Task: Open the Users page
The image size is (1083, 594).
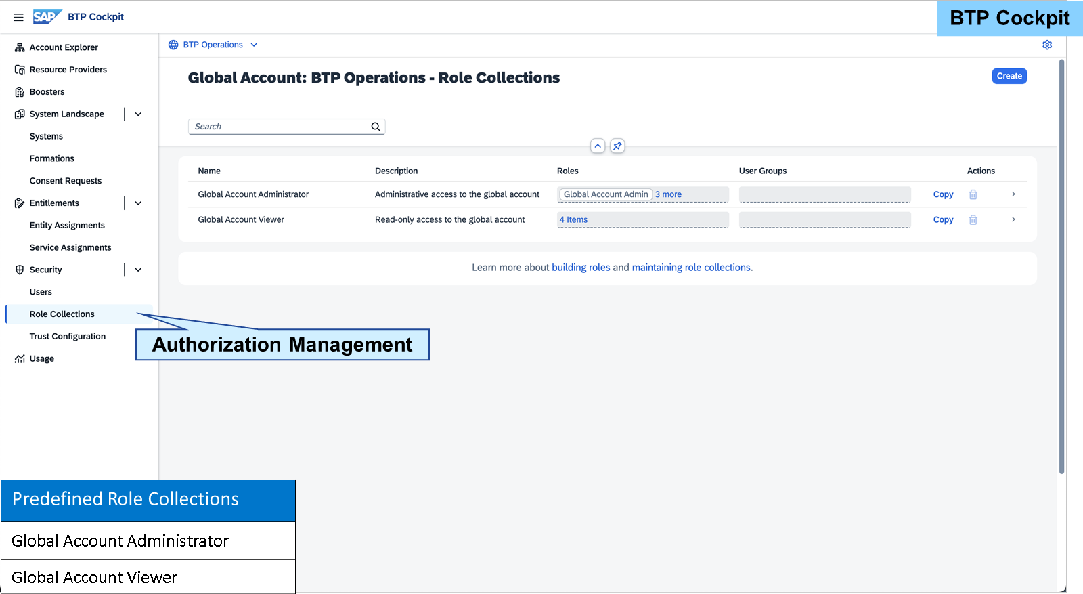Action: pos(41,292)
